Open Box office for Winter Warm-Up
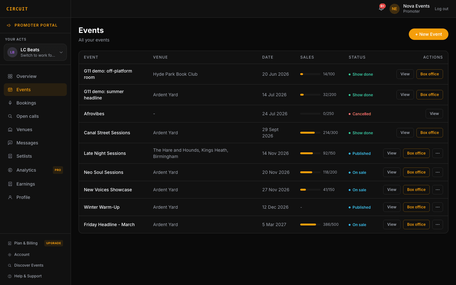 point(416,207)
